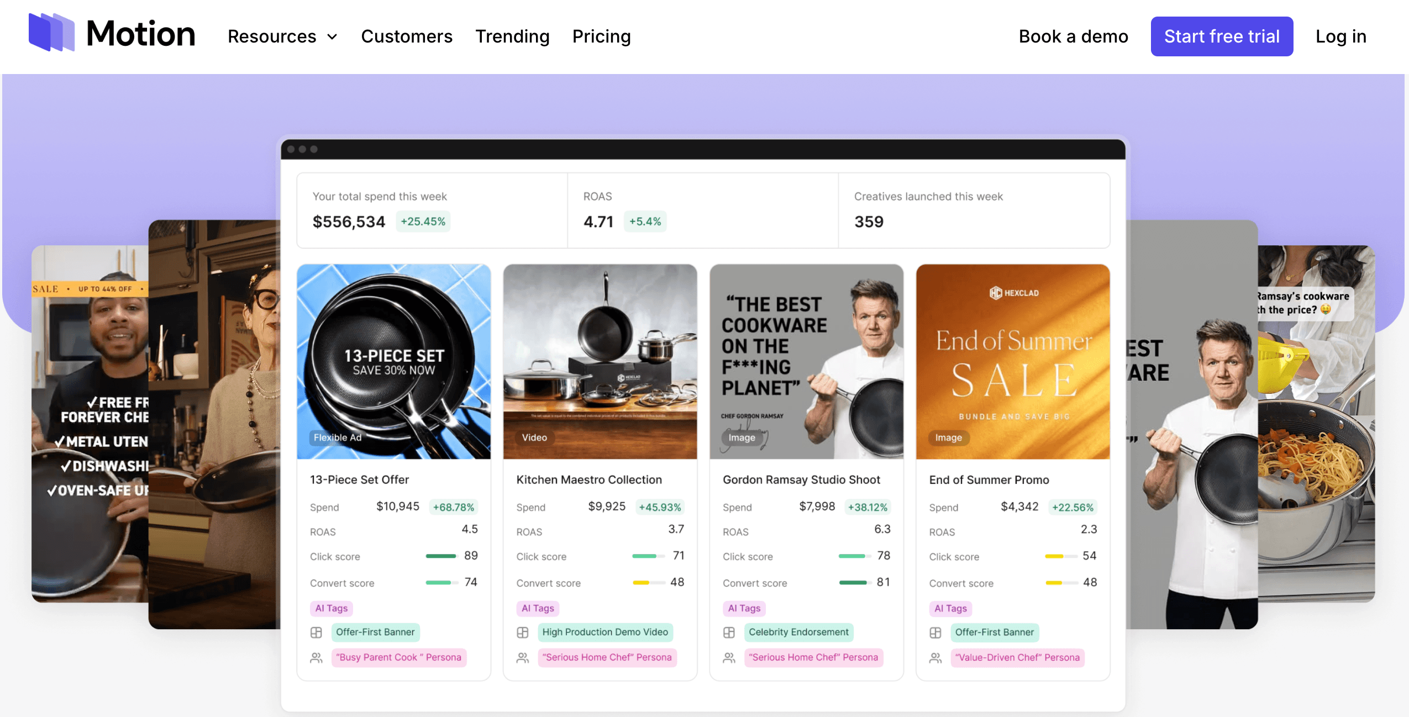
Task: Select the Value-Driven Chef Persona tag
Action: [1017, 658]
